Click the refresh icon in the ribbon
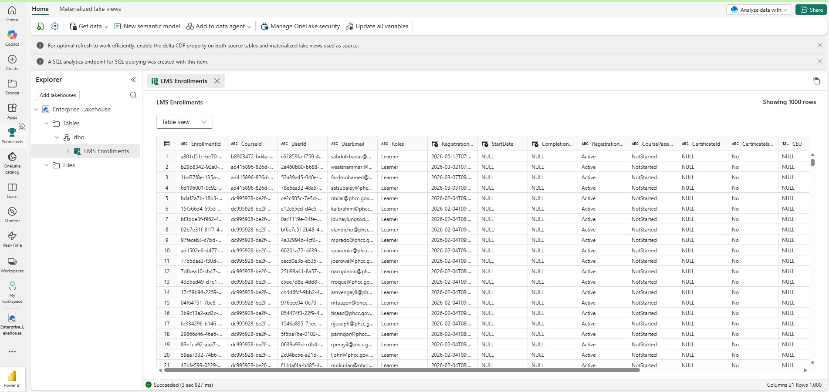Viewport: 829px width, 392px height. click(x=40, y=27)
